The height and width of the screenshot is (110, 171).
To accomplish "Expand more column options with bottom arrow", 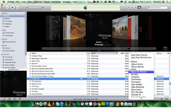I will pos(141,98).
